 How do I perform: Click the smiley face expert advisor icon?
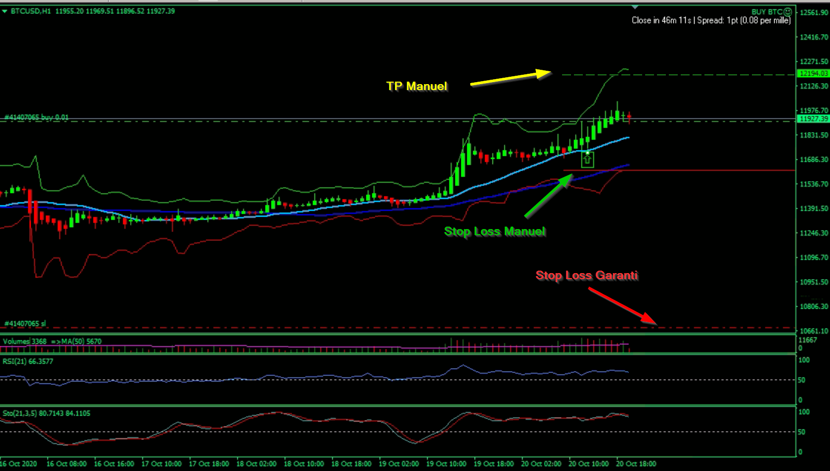click(787, 11)
